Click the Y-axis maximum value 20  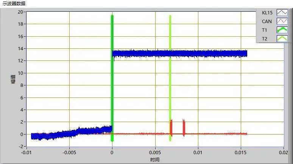pyautogui.click(x=20, y=12)
